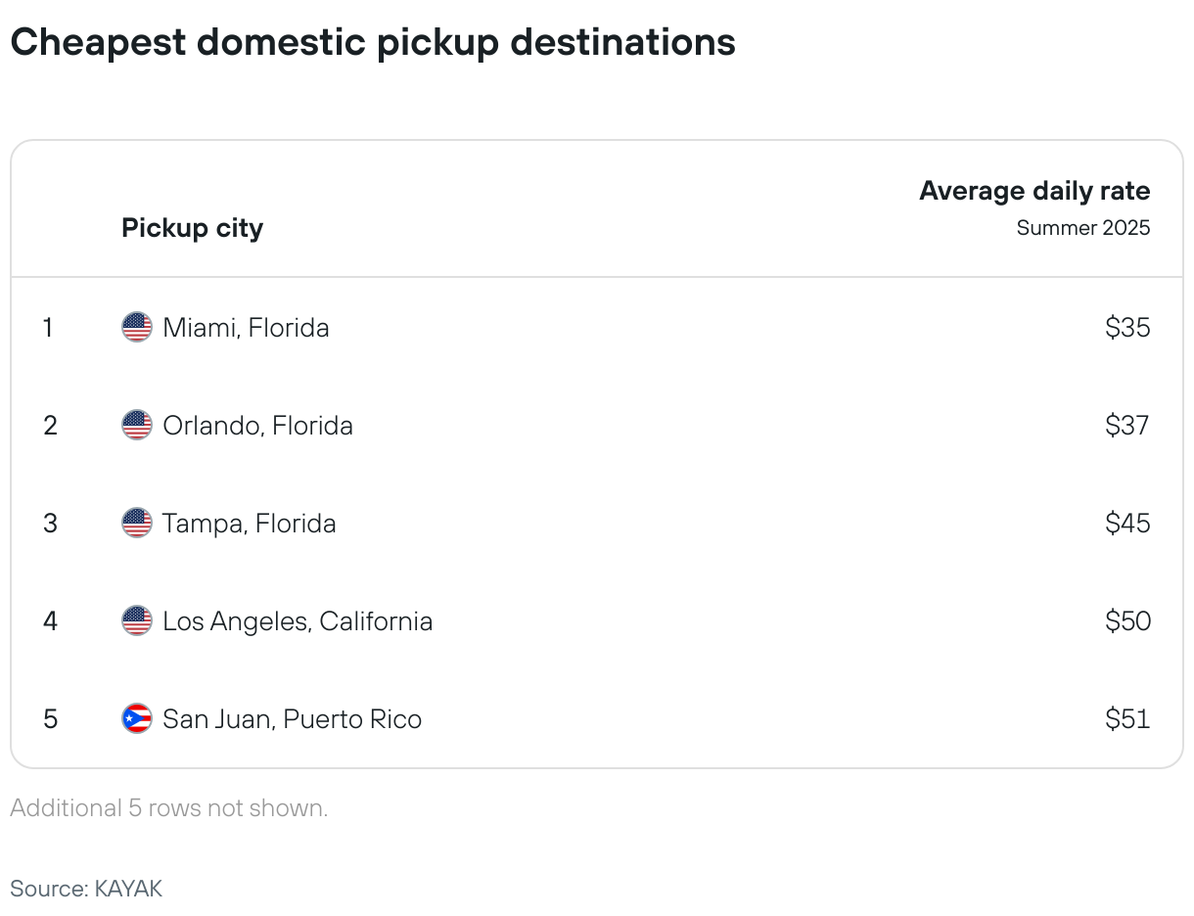Click the Summer 2025 subheading

1083,228
